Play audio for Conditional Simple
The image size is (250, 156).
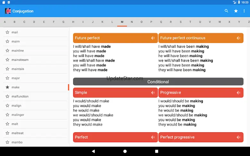[x=153, y=93]
